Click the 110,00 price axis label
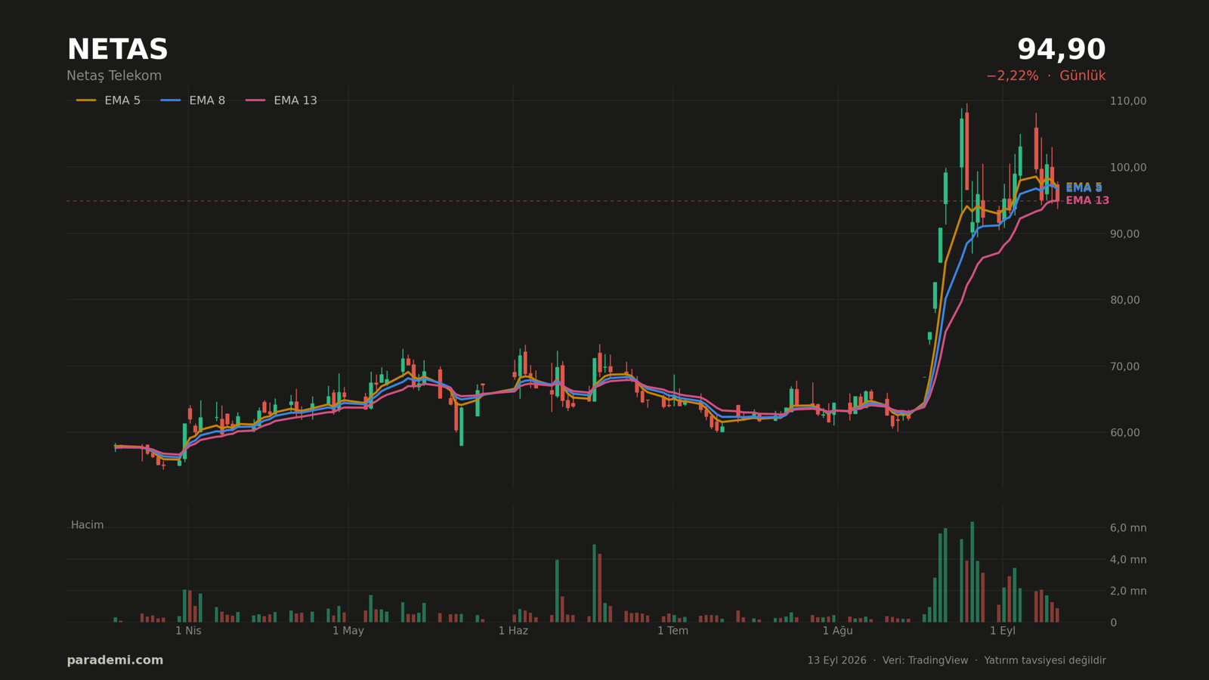1209x680 pixels. [1128, 100]
